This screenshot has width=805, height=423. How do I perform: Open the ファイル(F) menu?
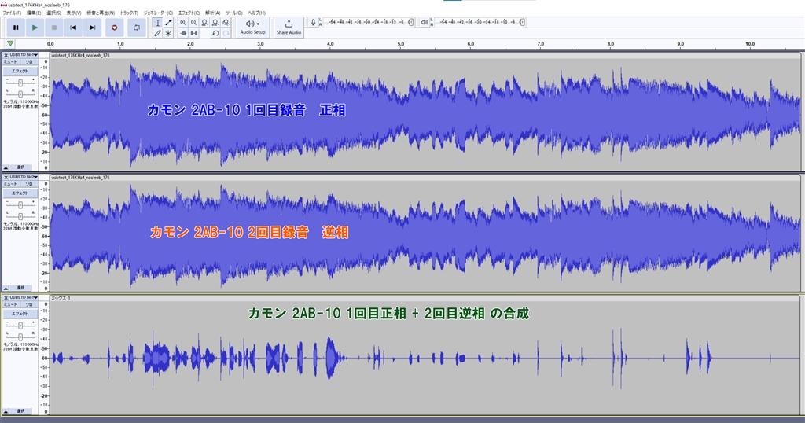13,13
